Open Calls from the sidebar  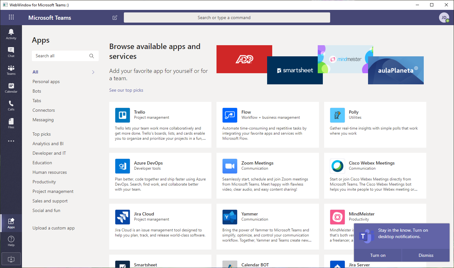11,105
